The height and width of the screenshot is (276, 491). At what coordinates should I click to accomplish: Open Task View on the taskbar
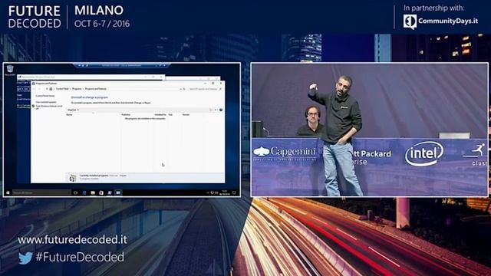pyautogui.click(x=75, y=192)
